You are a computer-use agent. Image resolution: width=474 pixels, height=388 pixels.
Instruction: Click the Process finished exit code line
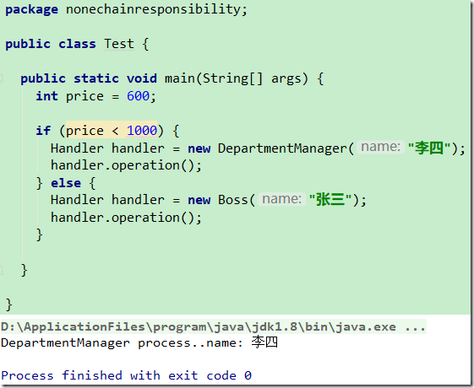[x=126, y=375]
